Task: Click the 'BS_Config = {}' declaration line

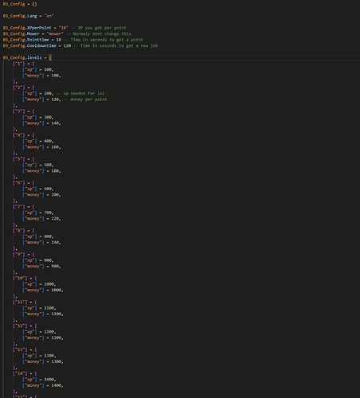Action: coord(20,4)
